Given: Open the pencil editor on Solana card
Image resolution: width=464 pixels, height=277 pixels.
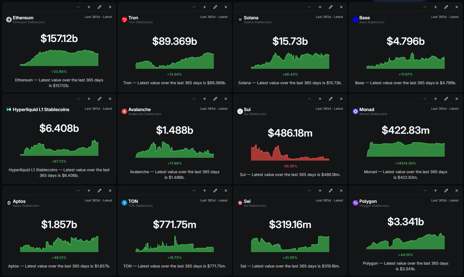Looking at the screenshot, I should 331,7.
